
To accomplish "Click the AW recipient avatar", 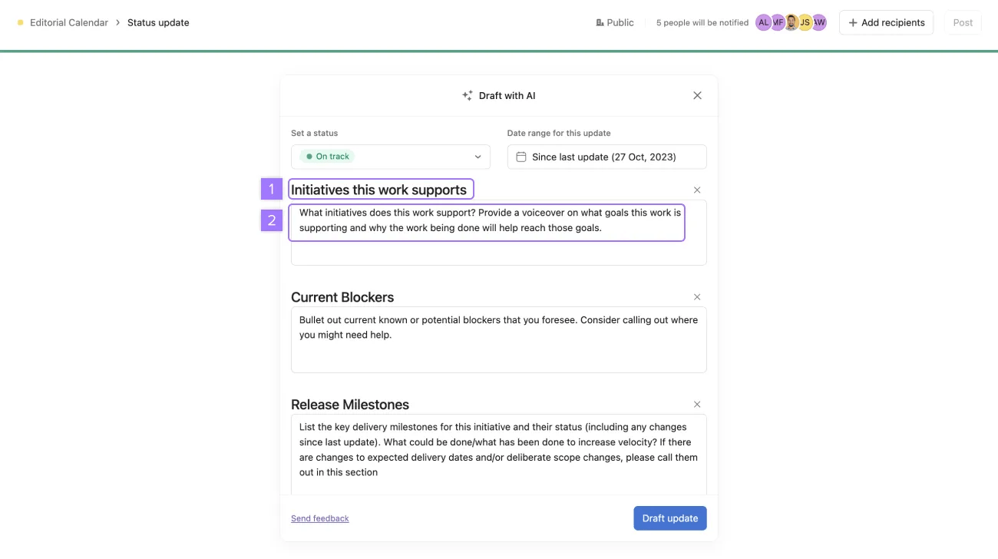I will coord(820,23).
